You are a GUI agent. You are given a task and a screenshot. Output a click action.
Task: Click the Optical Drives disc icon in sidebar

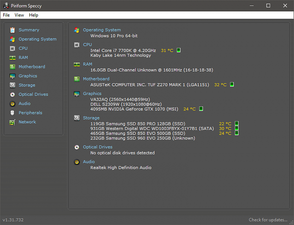[x=13, y=95]
